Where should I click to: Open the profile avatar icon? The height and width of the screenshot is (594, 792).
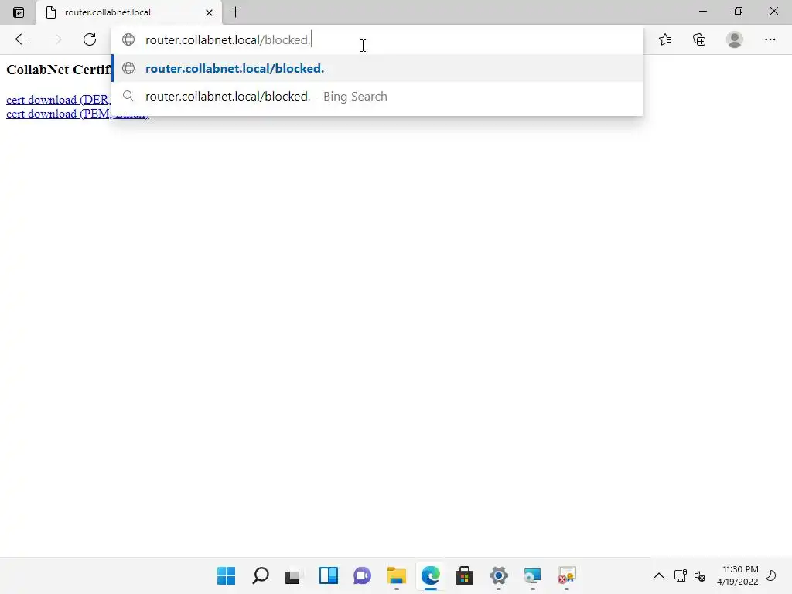pyautogui.click(x=735, y=39)
